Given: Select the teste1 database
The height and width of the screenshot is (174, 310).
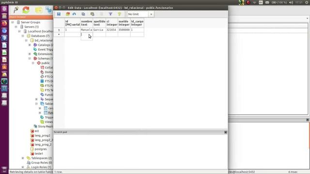Looking at the screenshot, I should point(39,154).
